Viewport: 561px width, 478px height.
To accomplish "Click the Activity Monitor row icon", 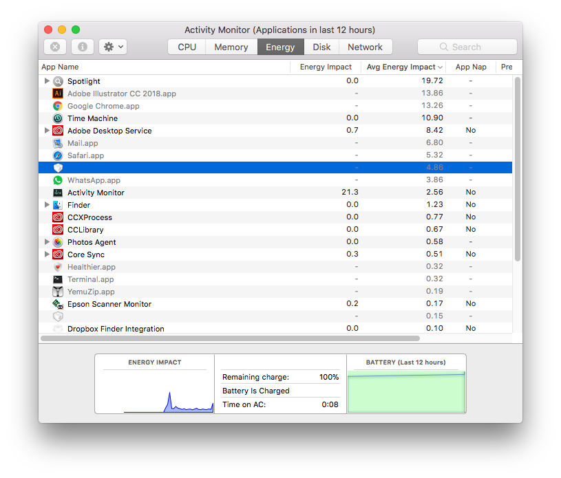I will tap(58, 193).
